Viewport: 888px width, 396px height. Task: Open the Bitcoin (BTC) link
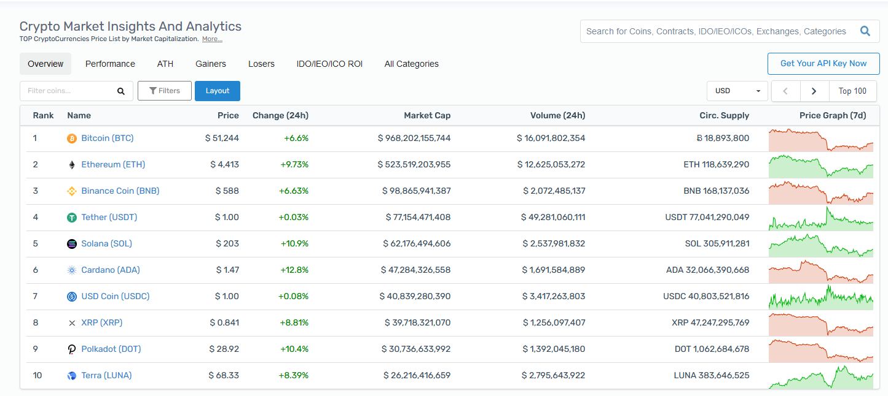click(108, 139)
